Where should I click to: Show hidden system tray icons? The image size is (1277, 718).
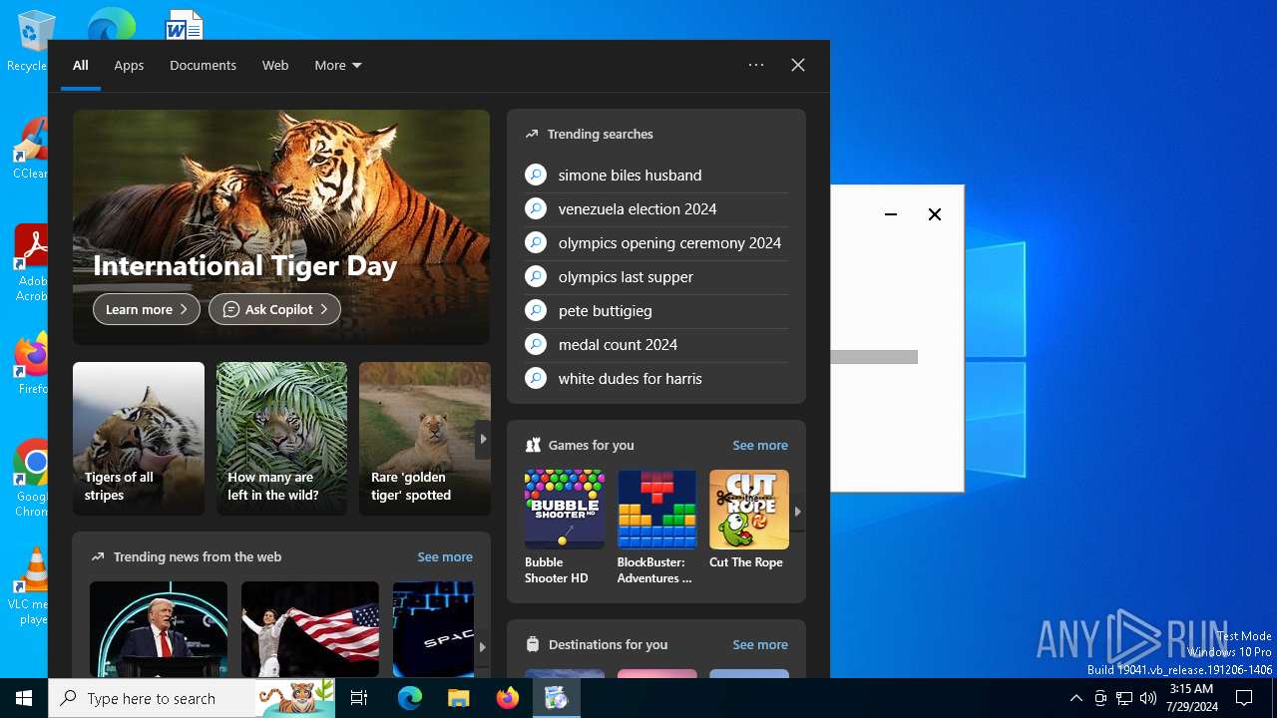tap(1075, 698)
